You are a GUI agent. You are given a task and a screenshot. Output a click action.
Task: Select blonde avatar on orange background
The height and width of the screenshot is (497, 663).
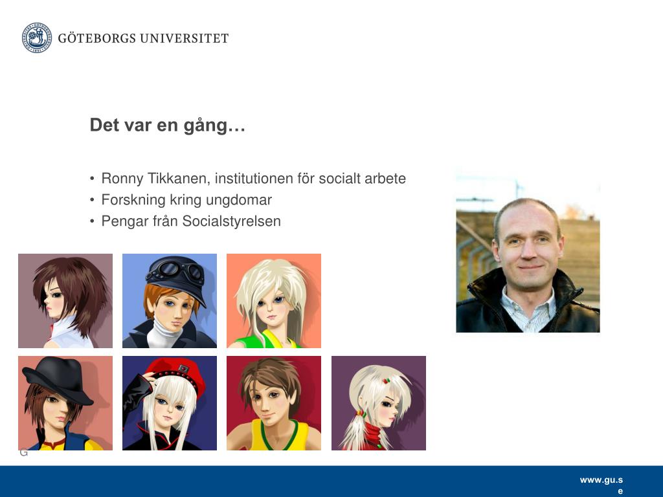pos(274,301)
